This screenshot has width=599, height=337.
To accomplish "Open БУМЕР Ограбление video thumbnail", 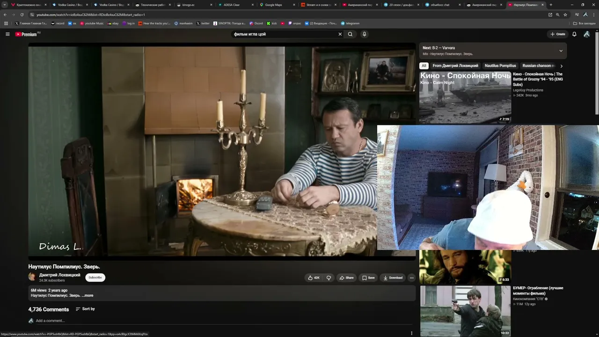I will tap(465, 311).
